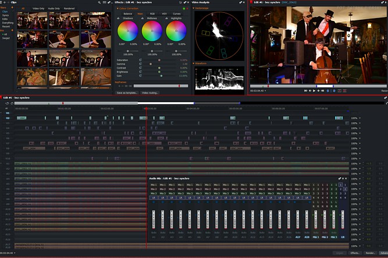
Task: Collapse the Vectorscope section
Action: tap(194, 9)
